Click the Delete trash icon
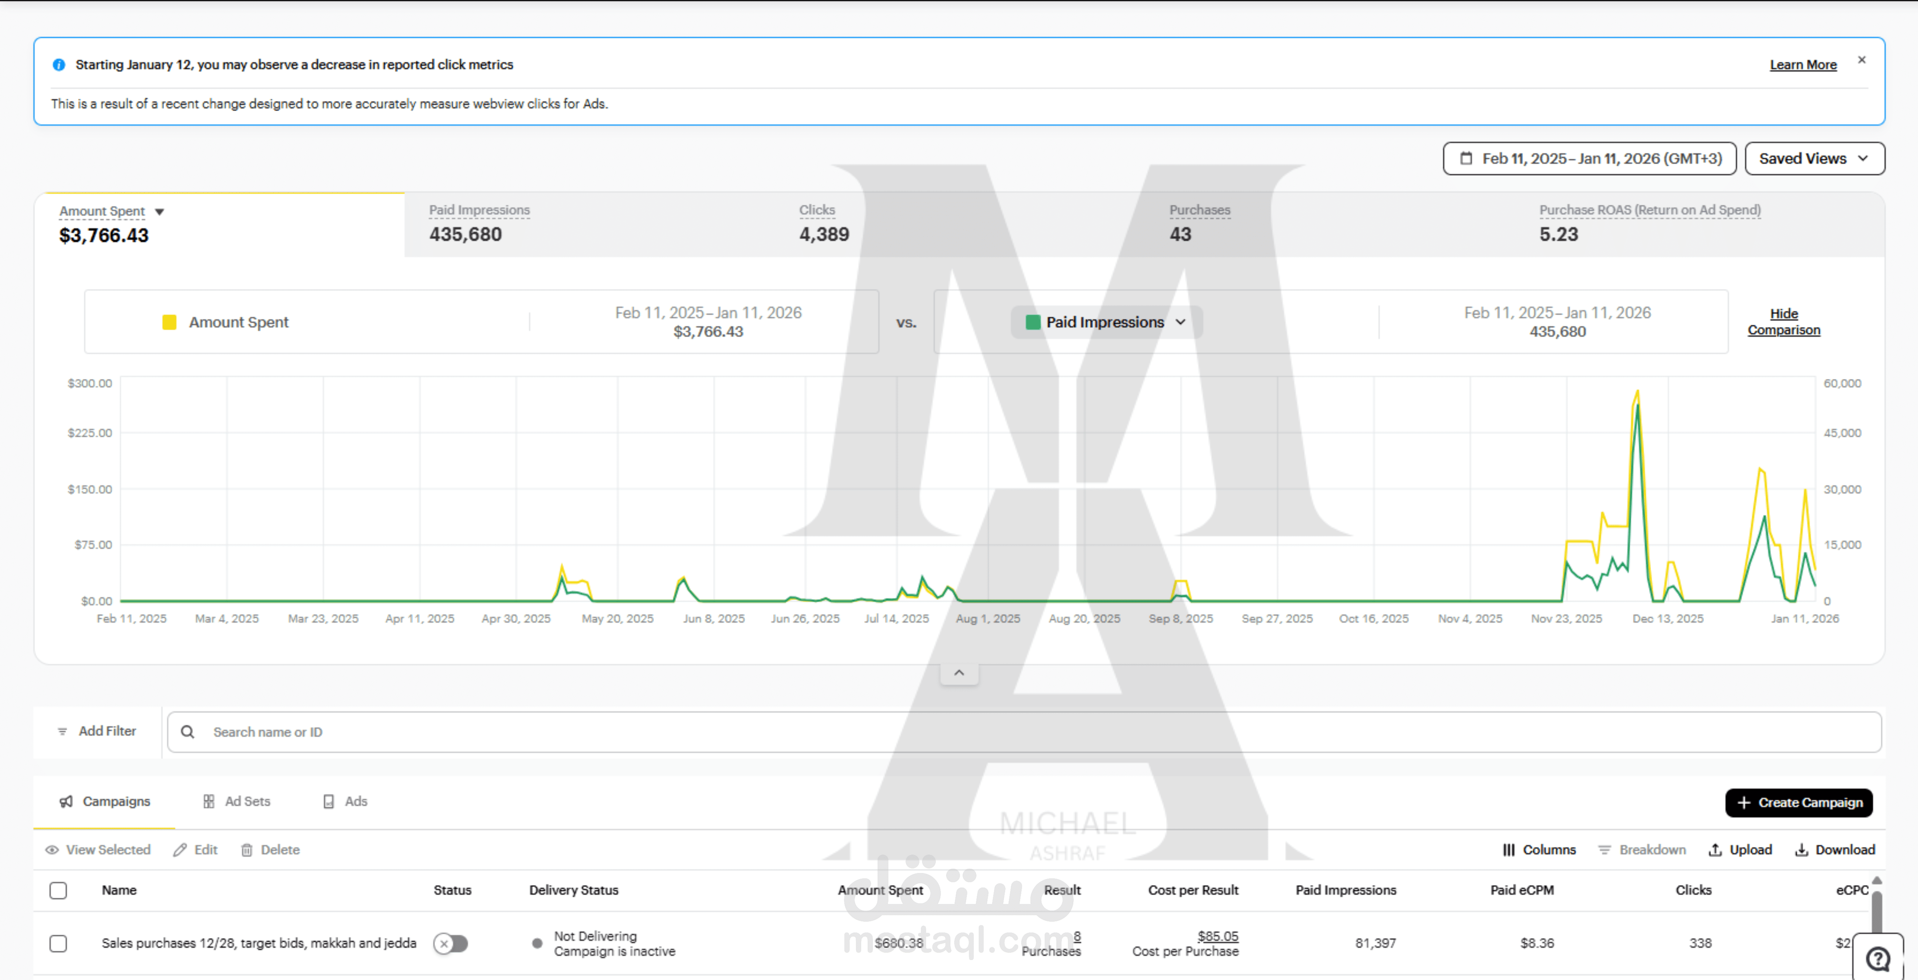 point(246,850)
